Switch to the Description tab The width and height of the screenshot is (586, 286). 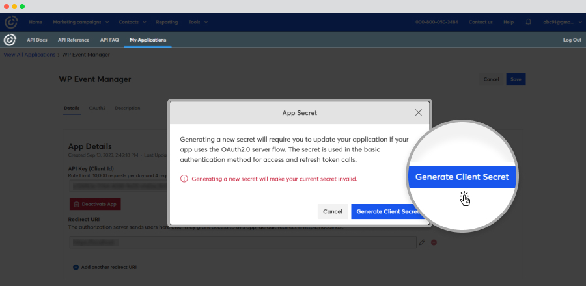pyautogui.click(x=128, y=108)
